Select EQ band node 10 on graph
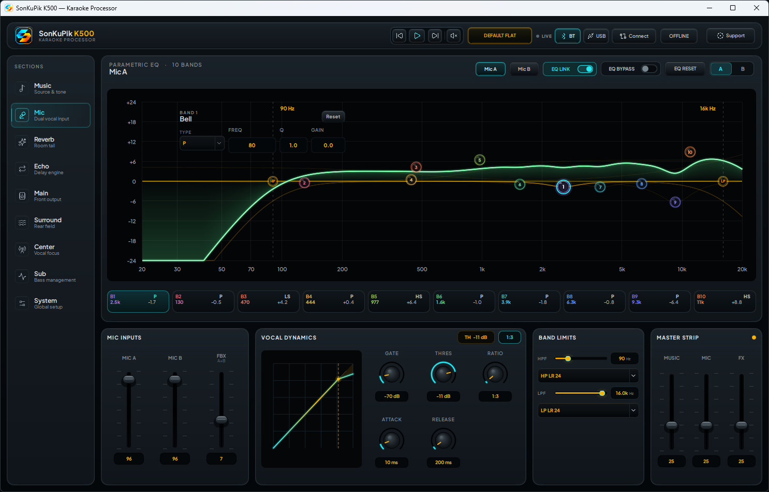 click(690, 152)
